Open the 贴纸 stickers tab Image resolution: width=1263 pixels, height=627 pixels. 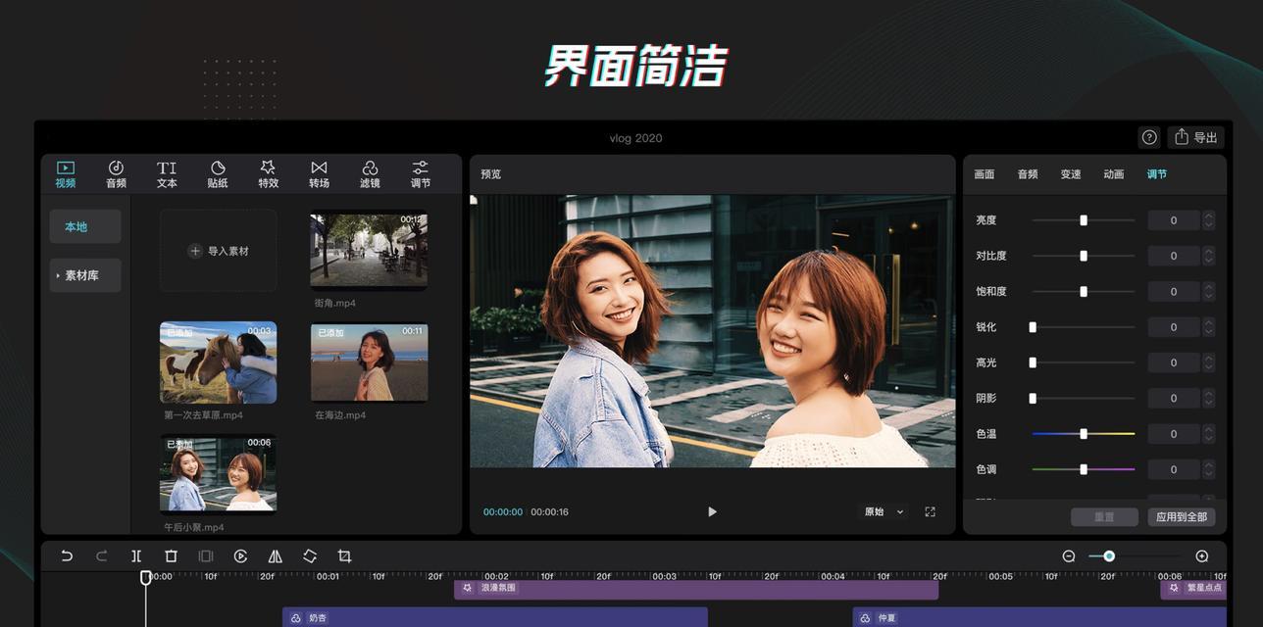tap(218, 174)
